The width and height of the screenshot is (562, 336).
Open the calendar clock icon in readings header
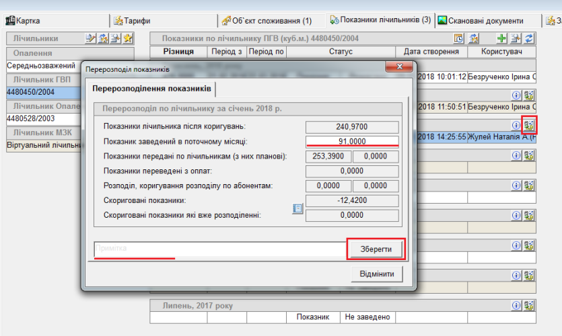tap(458, 39)
